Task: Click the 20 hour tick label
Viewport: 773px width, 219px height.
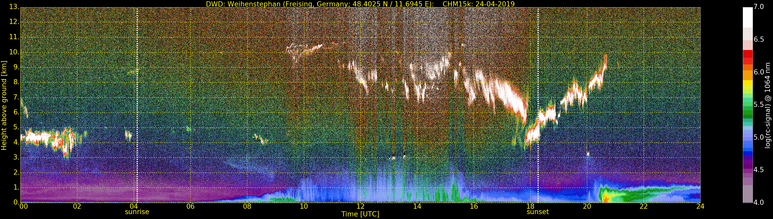Action: (x=587, y=206)
